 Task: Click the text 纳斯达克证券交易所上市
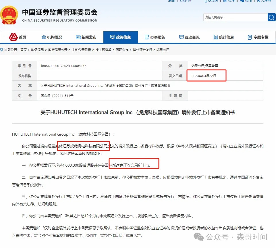[x=130, y=166]
